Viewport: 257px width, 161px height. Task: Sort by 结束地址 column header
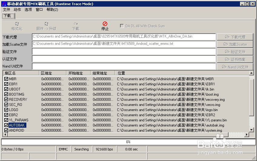(103, 73)
